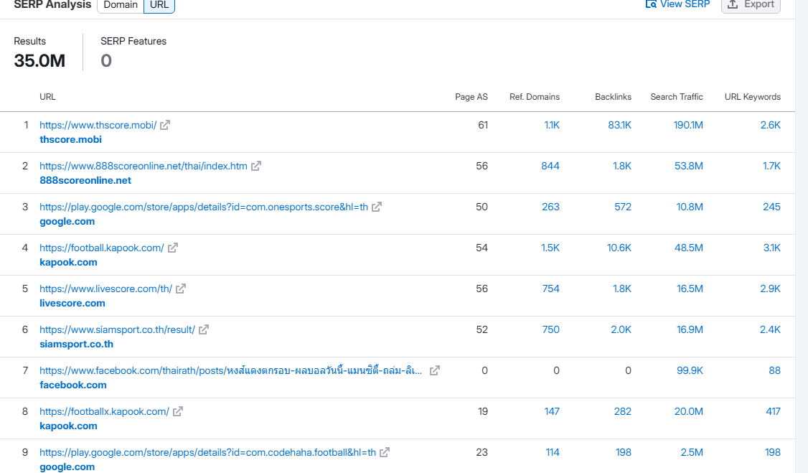808x473 pixels.
Task: Click the 3.1K URL keywords for football.kapook.com
Action: (x=771, y=248)
